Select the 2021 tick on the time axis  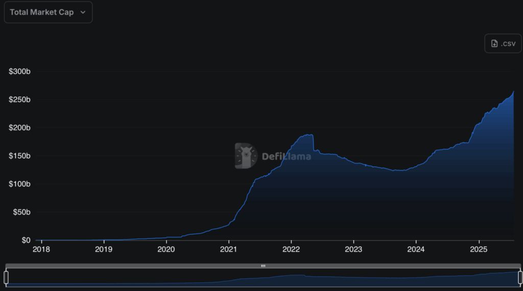pyautogui.click(x=228, y=250)
